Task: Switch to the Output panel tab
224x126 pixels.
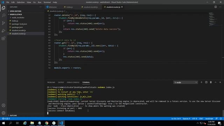Action: tap(61, 83)
